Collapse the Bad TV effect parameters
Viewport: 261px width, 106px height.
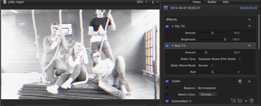[173, 46]
